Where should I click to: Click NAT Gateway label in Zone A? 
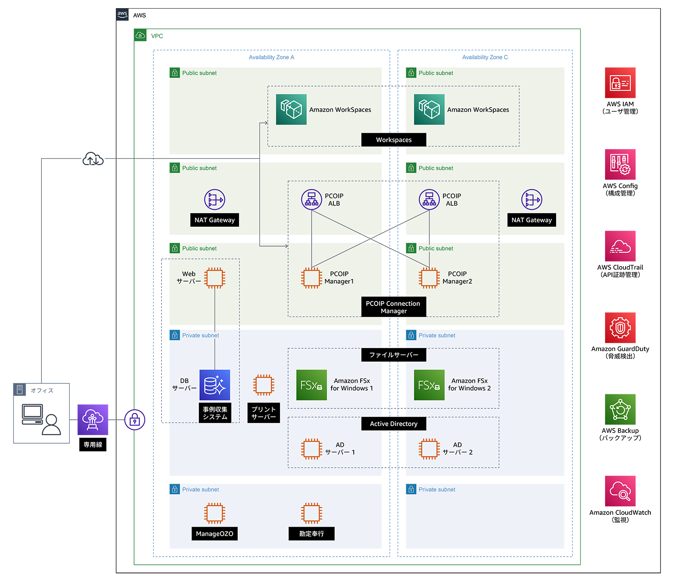tap(215, 220)
